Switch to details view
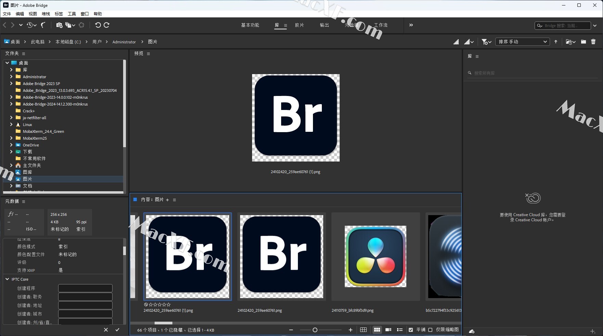This screenshot has width=603, height=336. tap(388, 330)
